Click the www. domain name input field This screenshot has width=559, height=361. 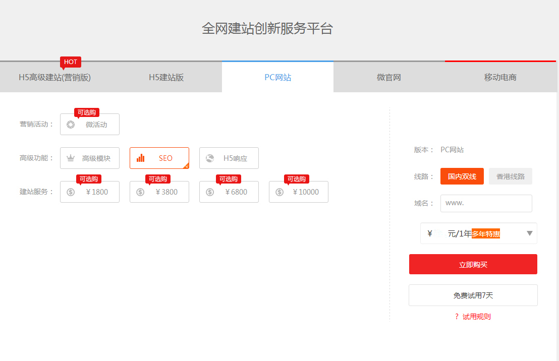(x=486, y=203)
